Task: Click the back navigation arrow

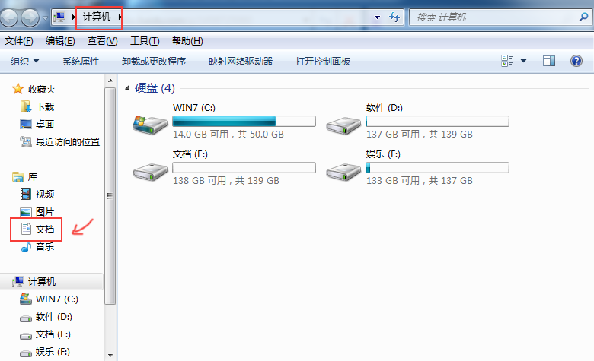Action: point(8,17)
